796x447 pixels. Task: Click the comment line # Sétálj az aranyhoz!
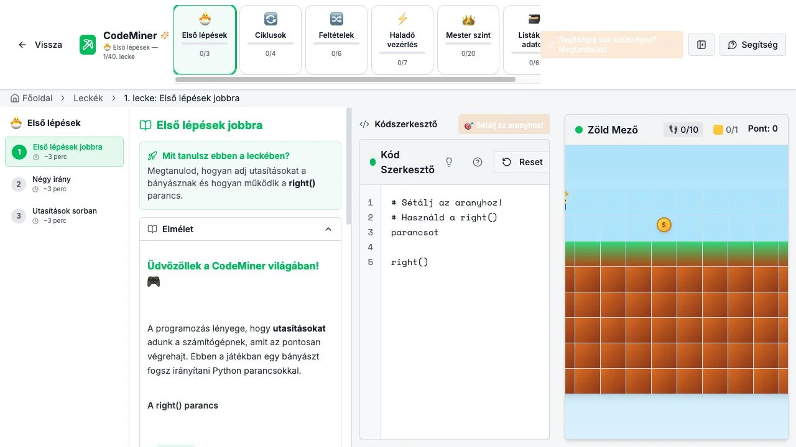coord(447,202)
